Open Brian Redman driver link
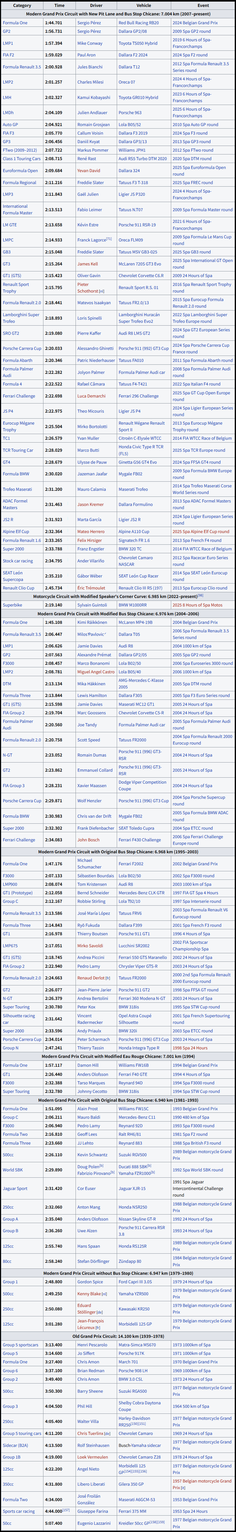This screenshot has width=236, height=1532. click(x=91, y=1370)
